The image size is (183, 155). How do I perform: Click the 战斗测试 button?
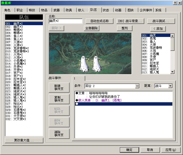(x=161, y=21)
